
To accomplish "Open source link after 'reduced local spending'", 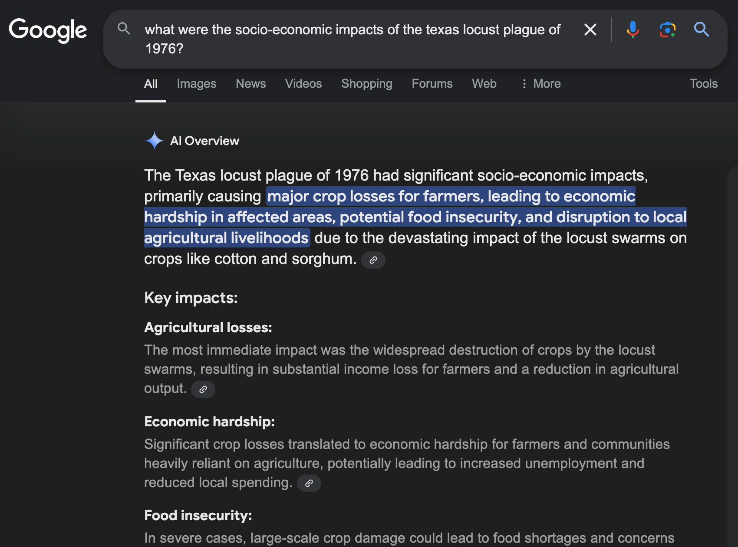I will coord(309,483).
